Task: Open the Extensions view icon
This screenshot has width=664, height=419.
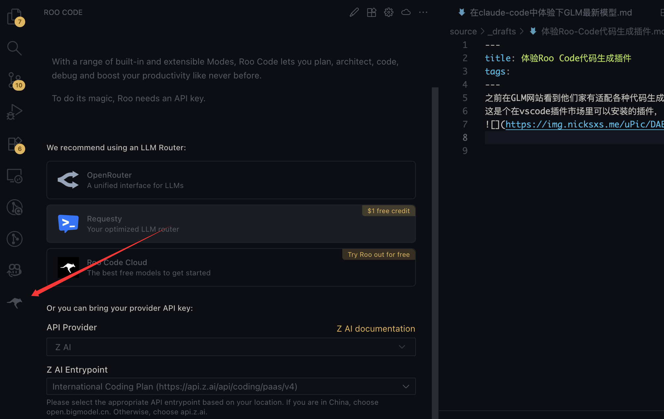Action: [14, 144]
